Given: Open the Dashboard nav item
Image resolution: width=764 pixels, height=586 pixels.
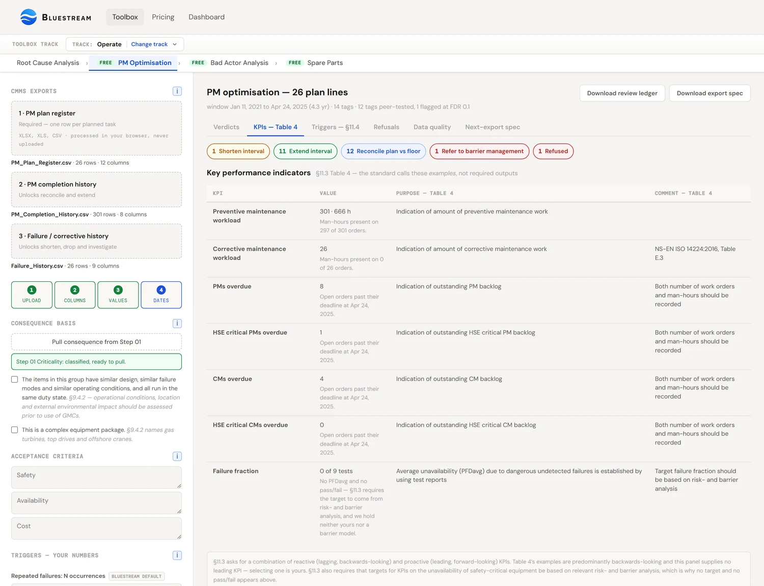Looking at the screenshot, I should pyautogui.click(x=206, y=17).
